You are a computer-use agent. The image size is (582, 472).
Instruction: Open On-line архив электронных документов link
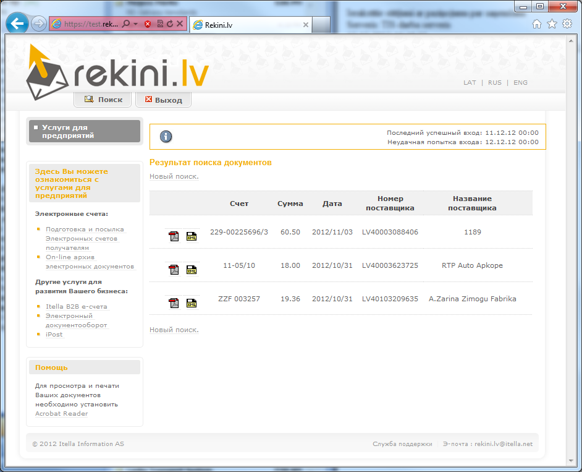click(x=90, y=262)
